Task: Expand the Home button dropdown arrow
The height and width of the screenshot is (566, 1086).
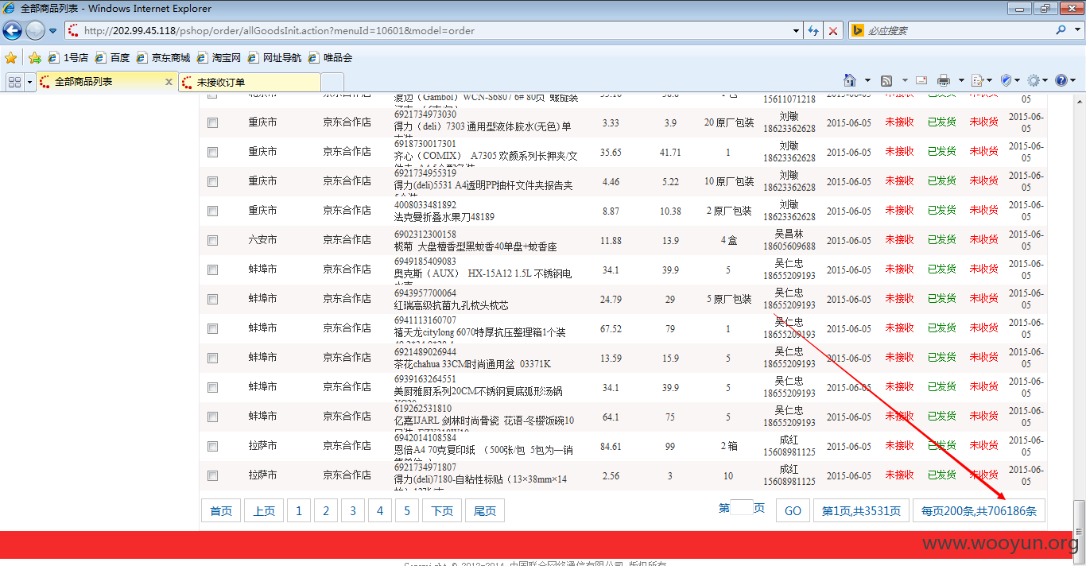Action: pos(867,80)
